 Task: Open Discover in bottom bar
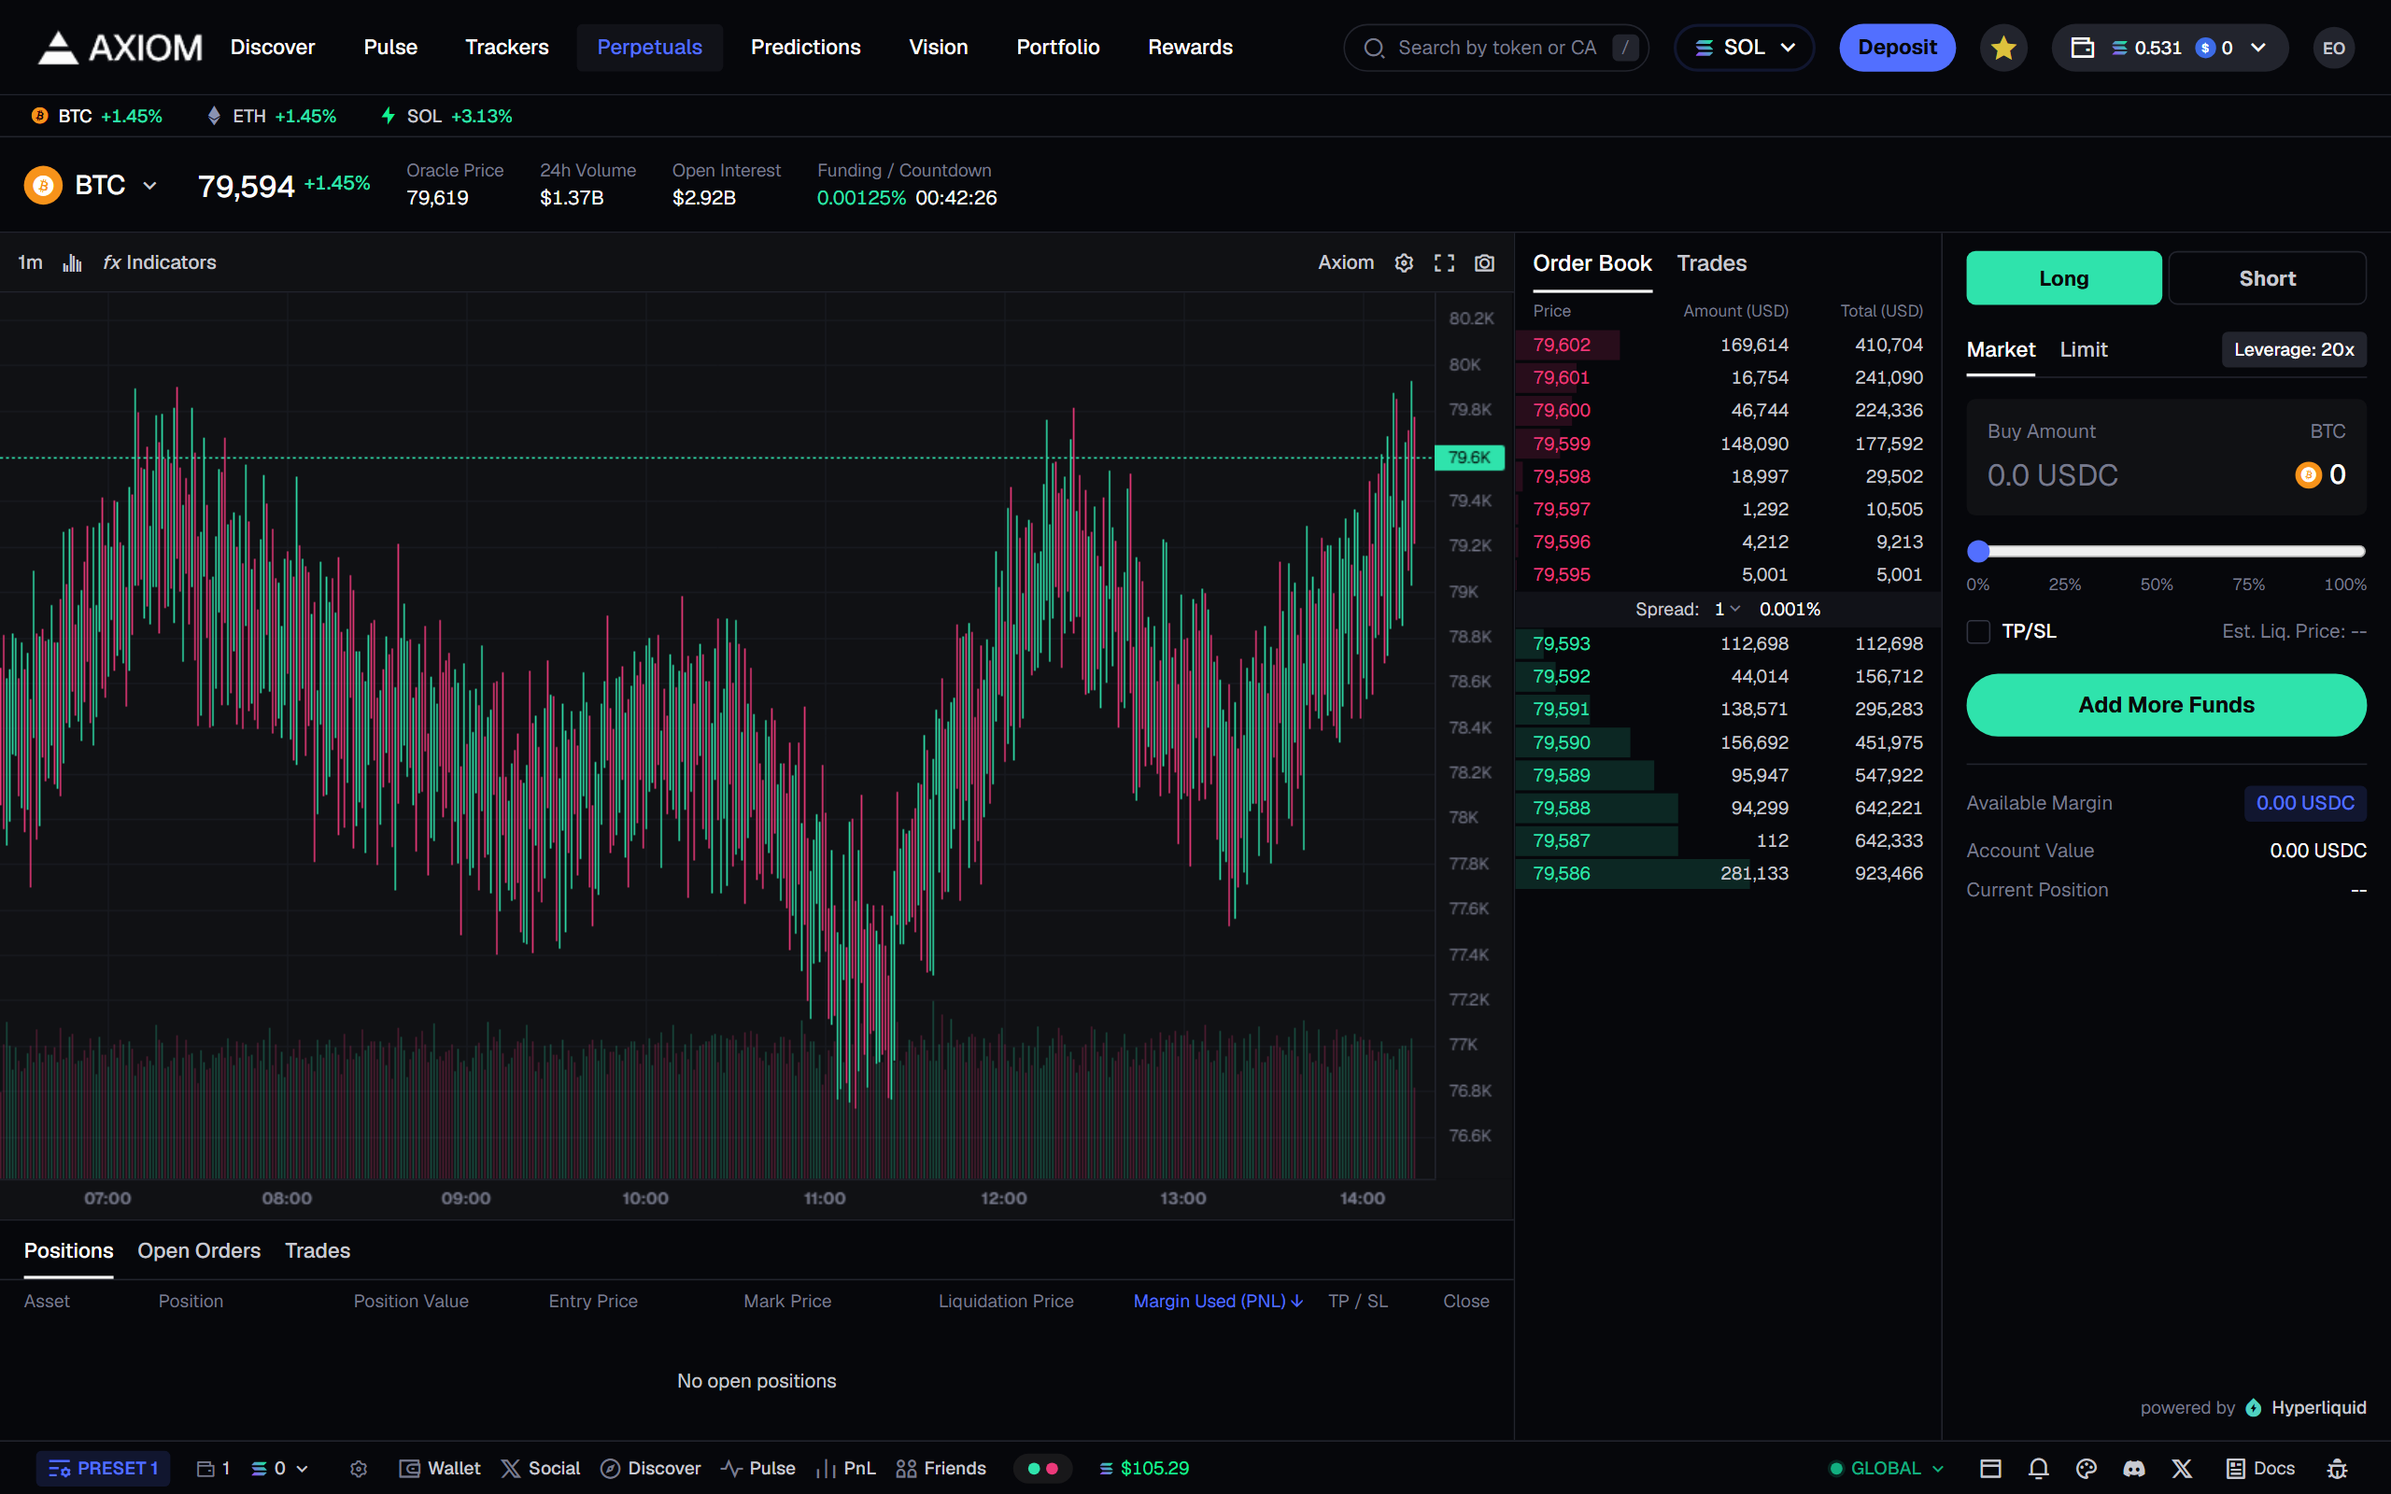click(651, 1468)
